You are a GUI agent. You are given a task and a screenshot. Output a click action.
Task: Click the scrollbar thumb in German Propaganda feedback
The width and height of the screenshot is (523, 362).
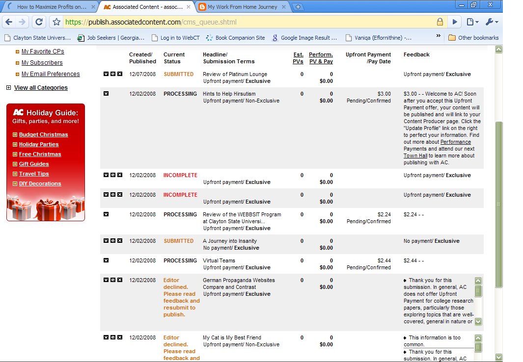click(478, 291)
